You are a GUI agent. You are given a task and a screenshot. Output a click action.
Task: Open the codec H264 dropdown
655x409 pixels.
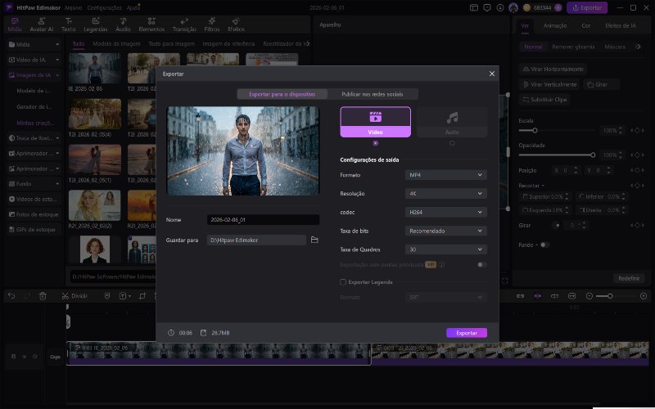(446, 212)
